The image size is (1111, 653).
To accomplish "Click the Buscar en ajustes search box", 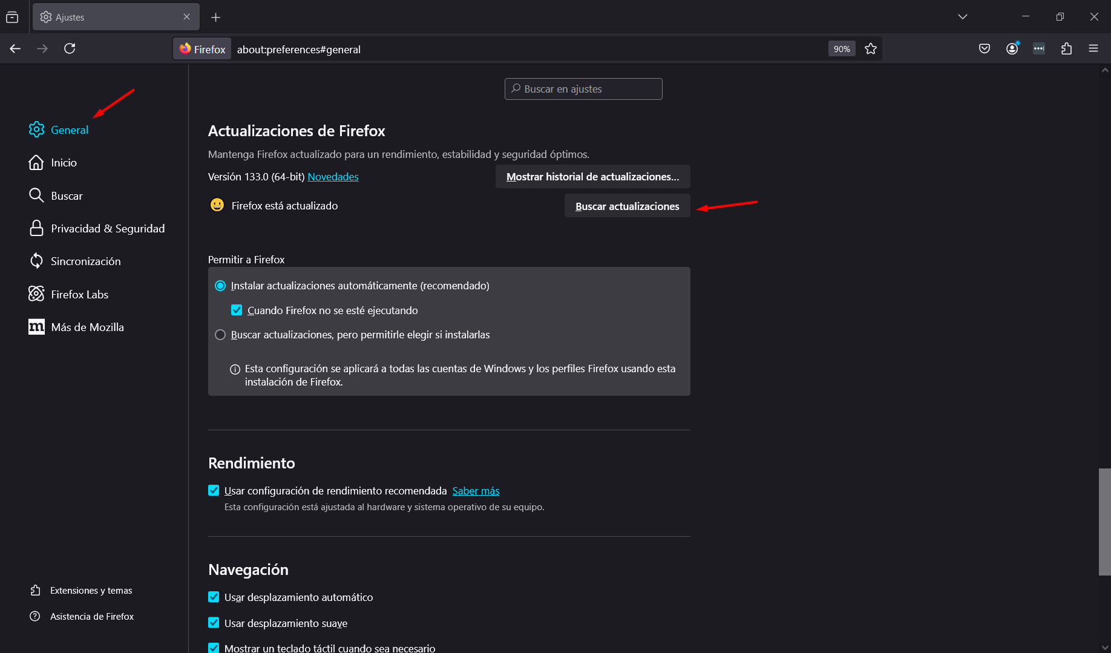I will coord(583,89).
